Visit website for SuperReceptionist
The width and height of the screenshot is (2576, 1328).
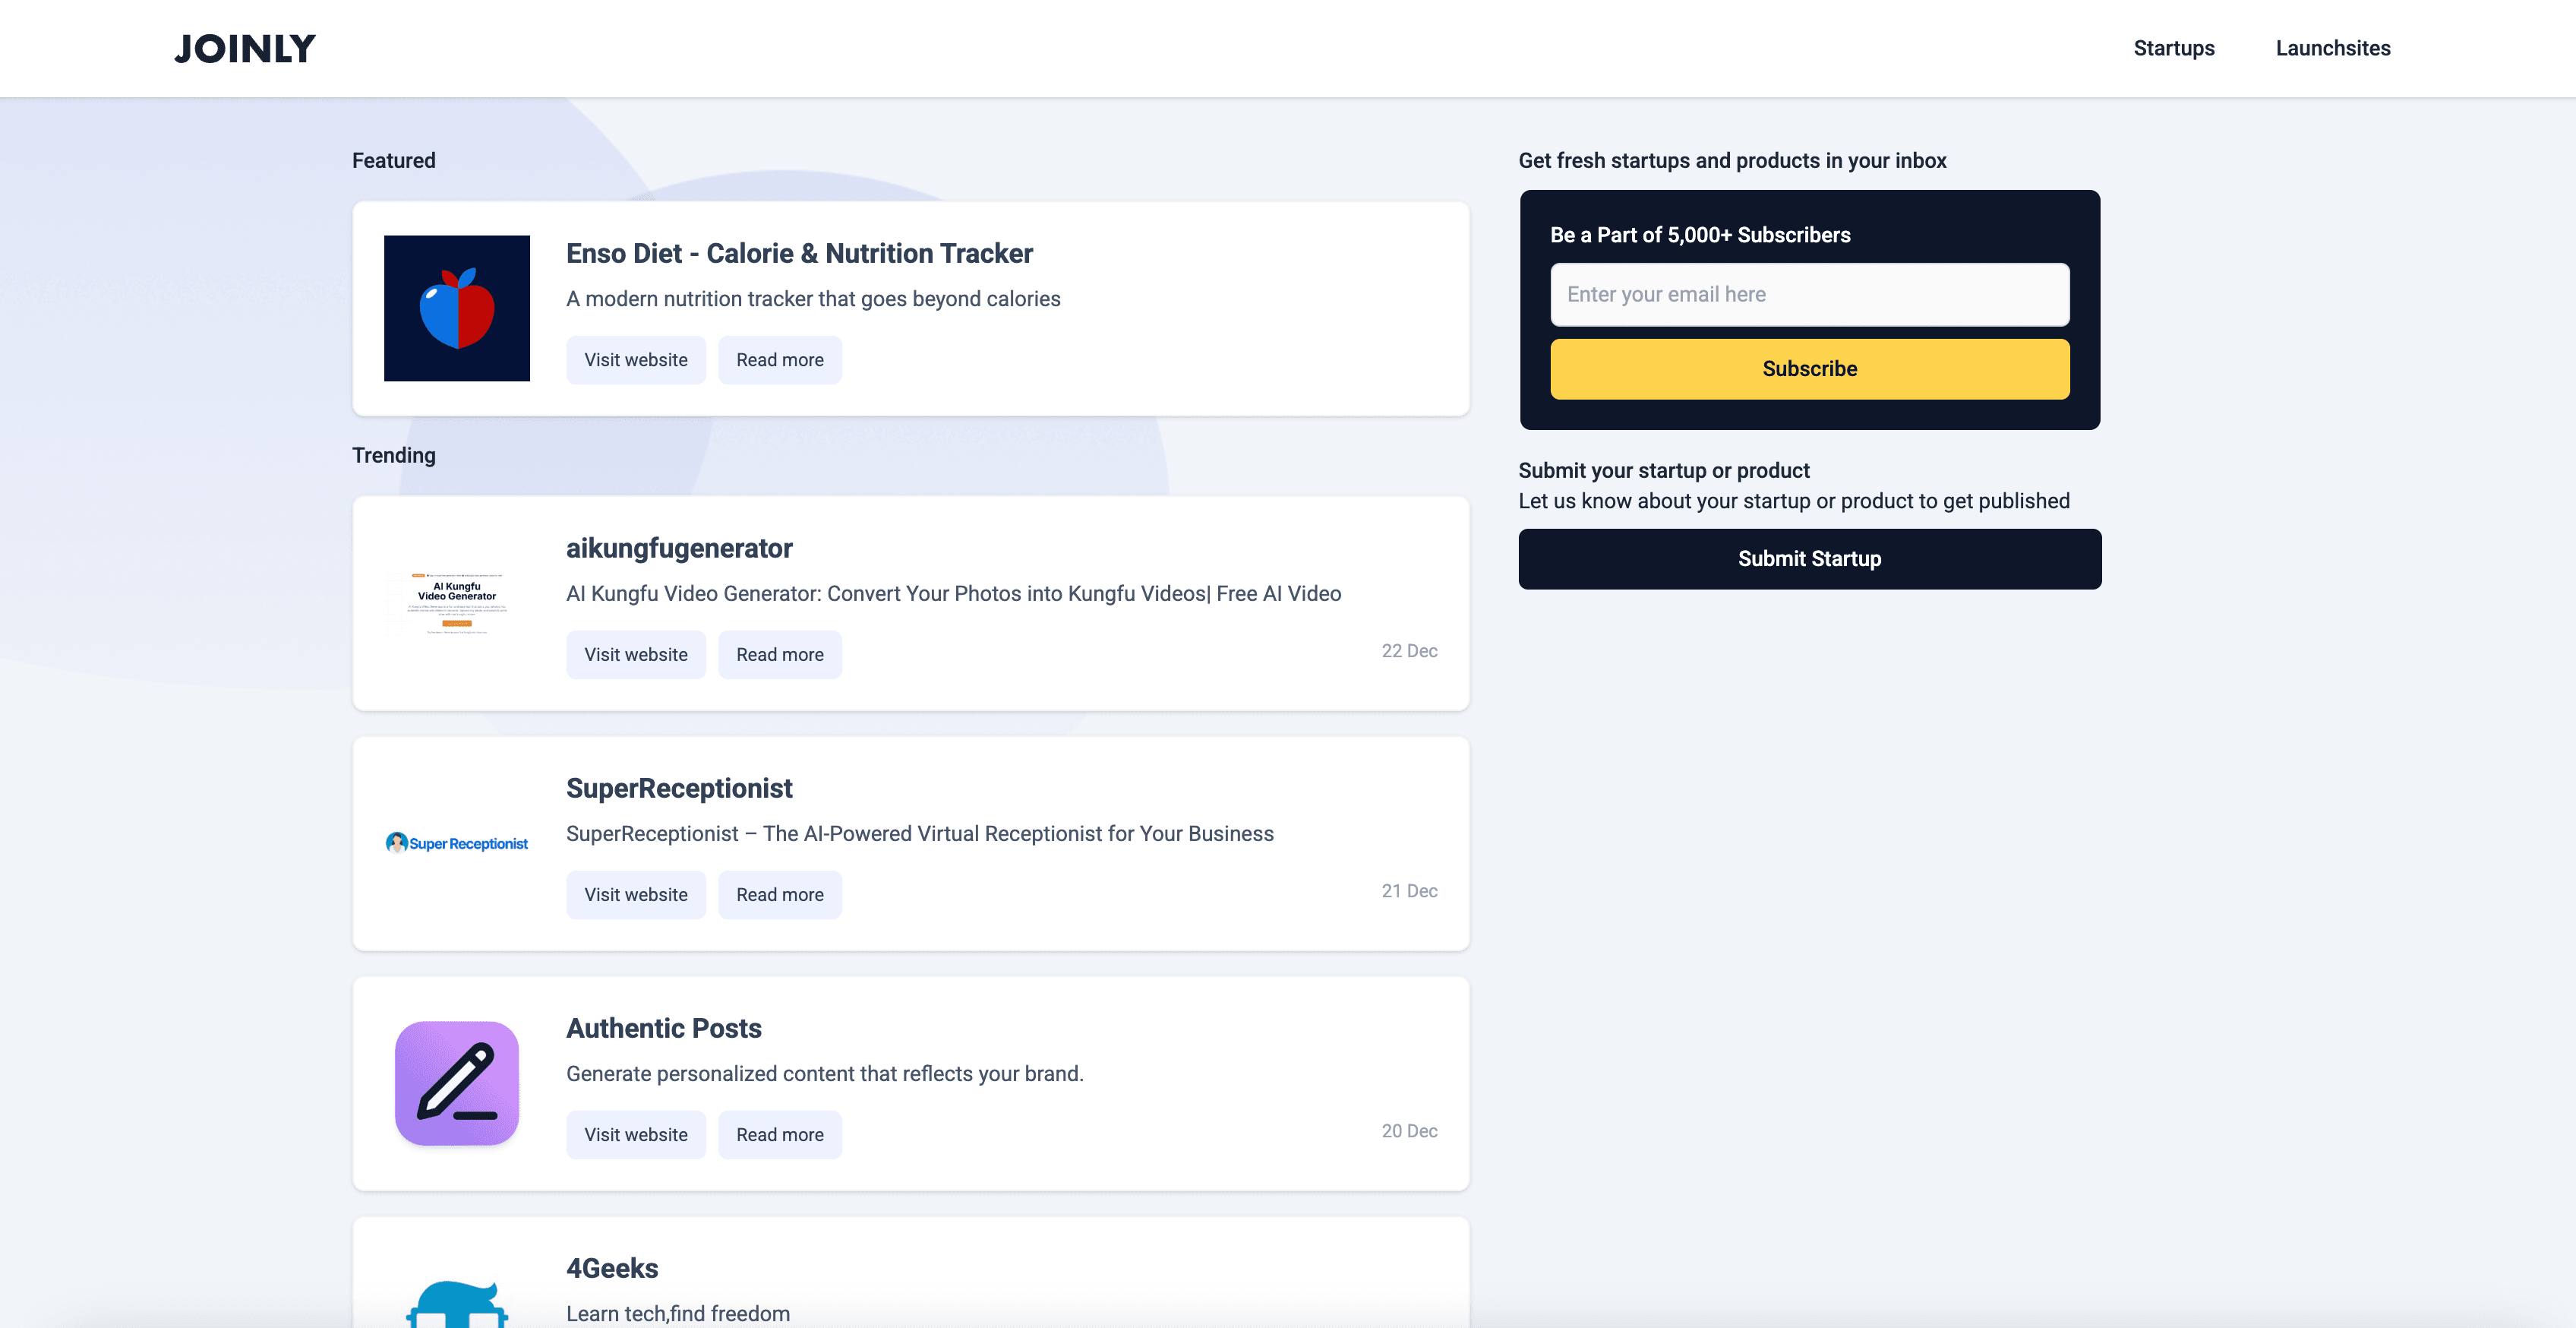[636, 895]
